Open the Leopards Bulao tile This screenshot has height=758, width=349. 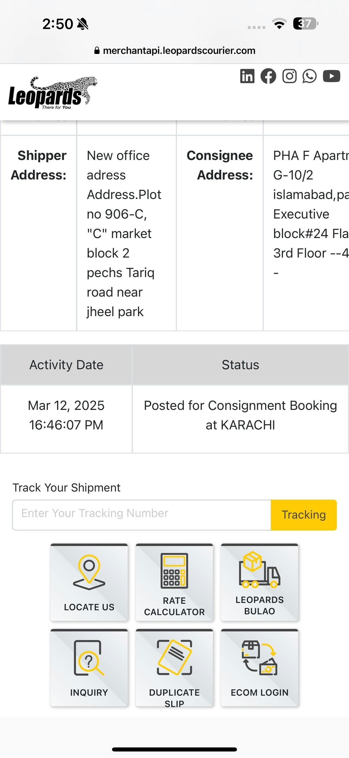[259, 582]
